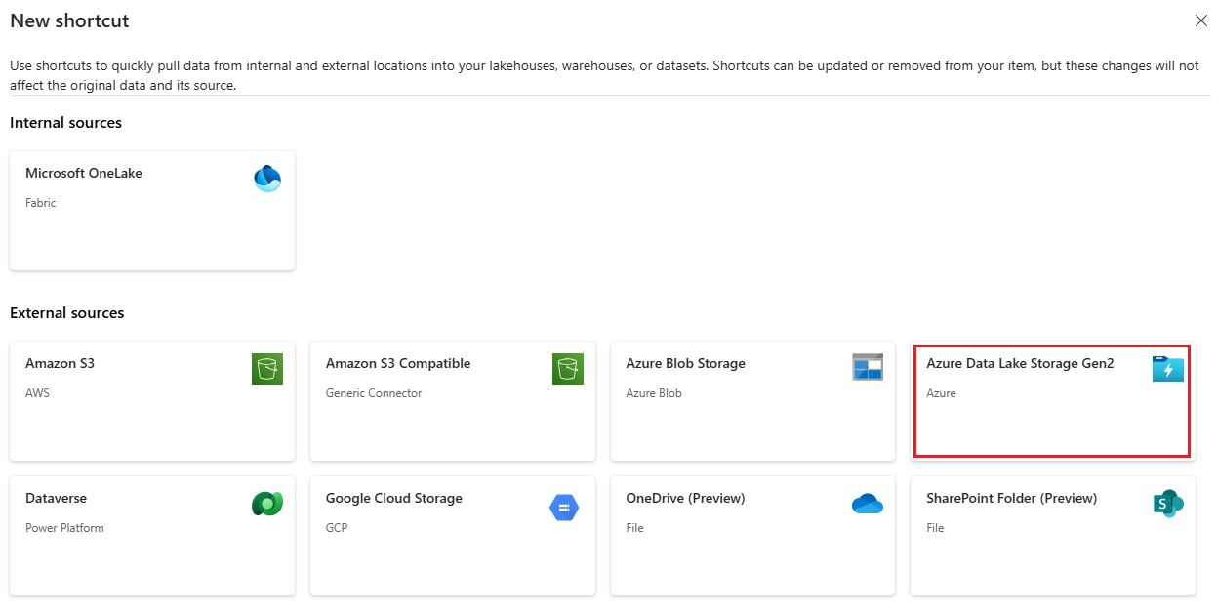Screen dimensions: 1217x613
Task: Click the Generic Connector subtitle
Action: click(374, 393)
